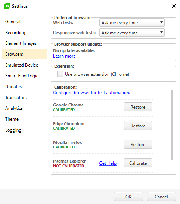The height and width of the screenshot is (204, 180).
Task: Cancel the Settings dialog
Action: click(x=161, y=197)
